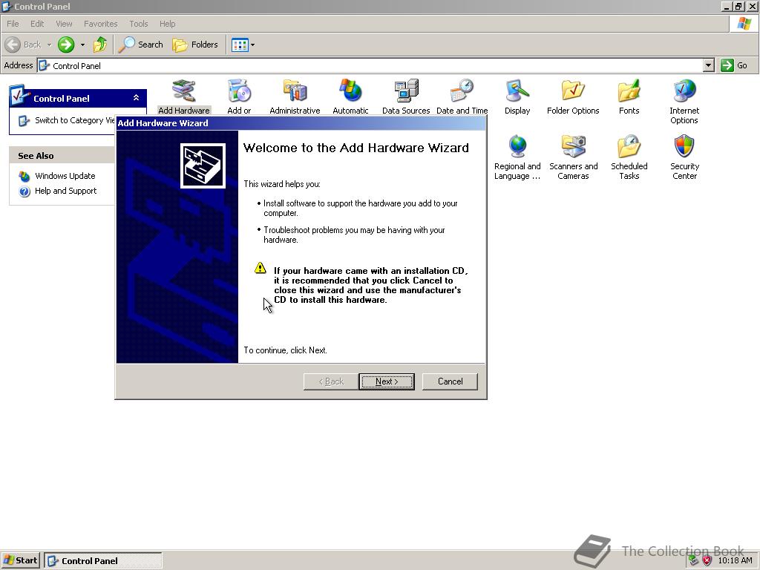Screen dimensions: 760x570
Task: Click the Go button
Action: pos(734,65)
